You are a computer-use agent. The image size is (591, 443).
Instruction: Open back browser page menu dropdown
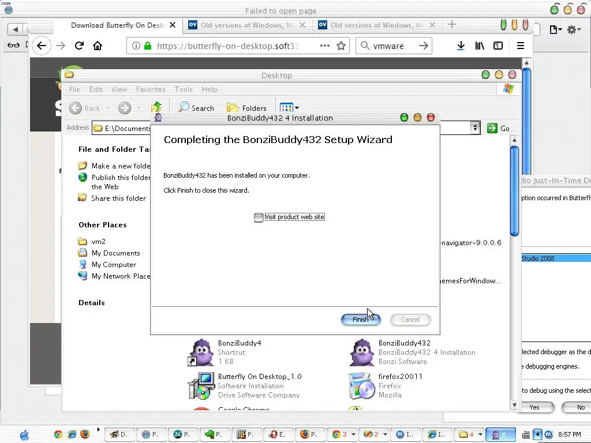pos(556,29)
